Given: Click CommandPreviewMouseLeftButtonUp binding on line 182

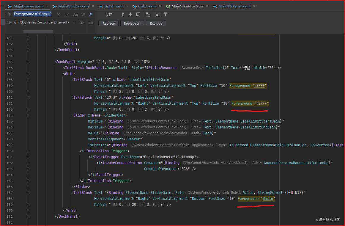Looking at the screenshot, I should coord(296,163).
